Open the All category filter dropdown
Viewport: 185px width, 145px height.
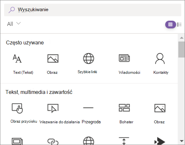coord(14,24)
